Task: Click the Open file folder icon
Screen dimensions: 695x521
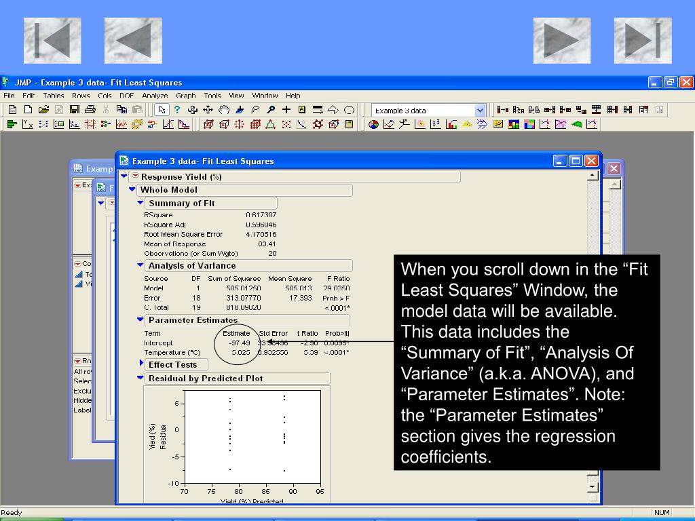Action: point(43,110)
